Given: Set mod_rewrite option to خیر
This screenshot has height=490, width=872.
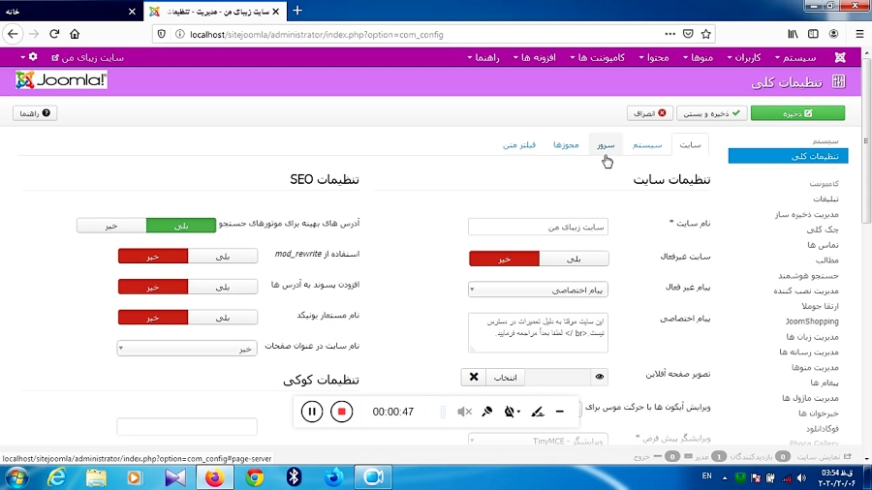Looking at the screenshot, I should (153, 256).
